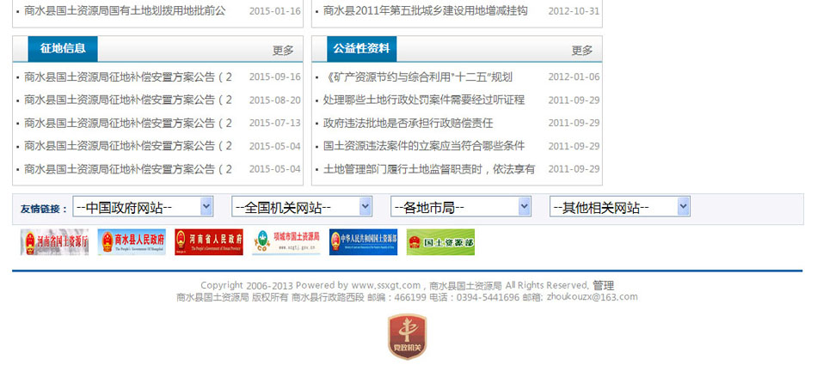Viewport: 817px width, 383px height.
Task: Expand the 中国政府网站 dropdown
Action: 143,207
